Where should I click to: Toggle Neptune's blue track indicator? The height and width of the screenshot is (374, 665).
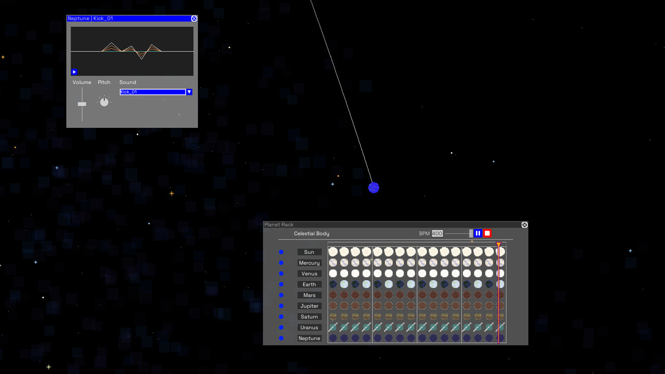(x=281, y=338)
